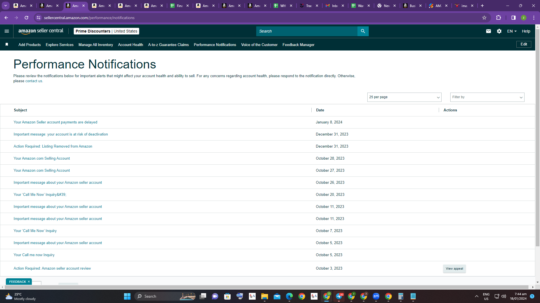Open the taskbar clock and date
This screenshot has width=540, height=303.
[x=518, y=296]
